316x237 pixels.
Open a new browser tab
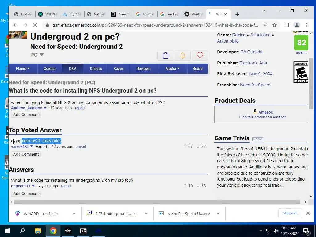tap(237, 14)
